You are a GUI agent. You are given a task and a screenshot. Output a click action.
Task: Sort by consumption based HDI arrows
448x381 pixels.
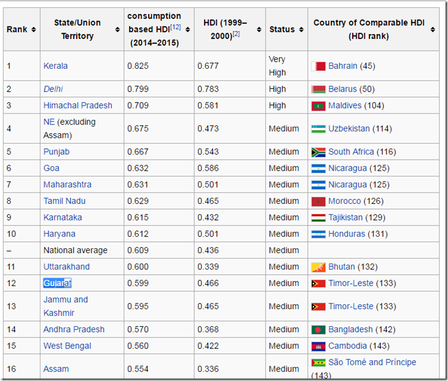(x=187, y=29)
